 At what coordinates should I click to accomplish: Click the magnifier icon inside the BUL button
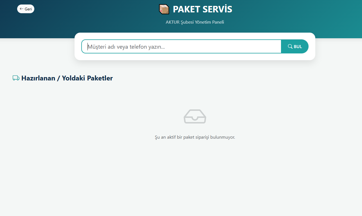[x=290, y=46]
